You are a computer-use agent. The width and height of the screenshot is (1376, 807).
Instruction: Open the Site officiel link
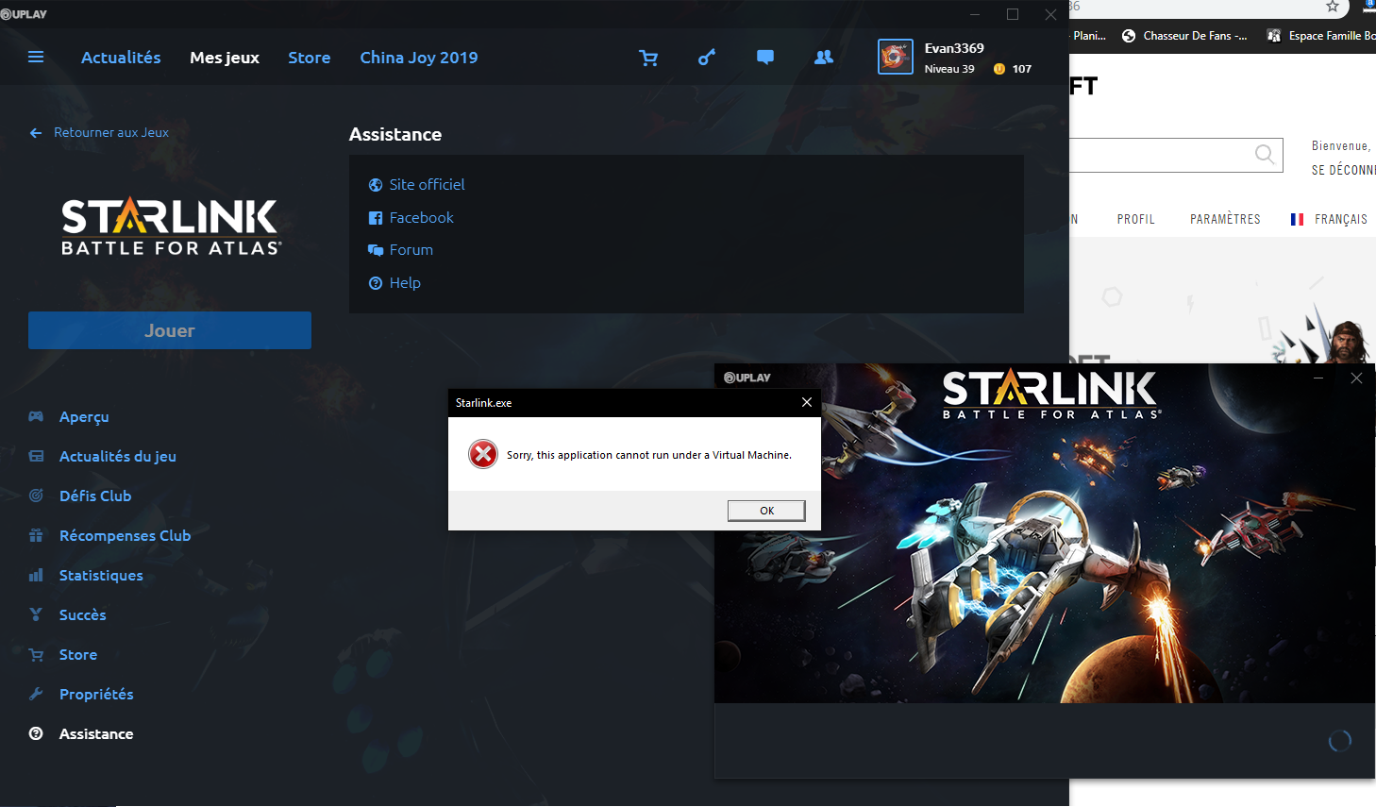pyautogui.click(x=428, y=185)
